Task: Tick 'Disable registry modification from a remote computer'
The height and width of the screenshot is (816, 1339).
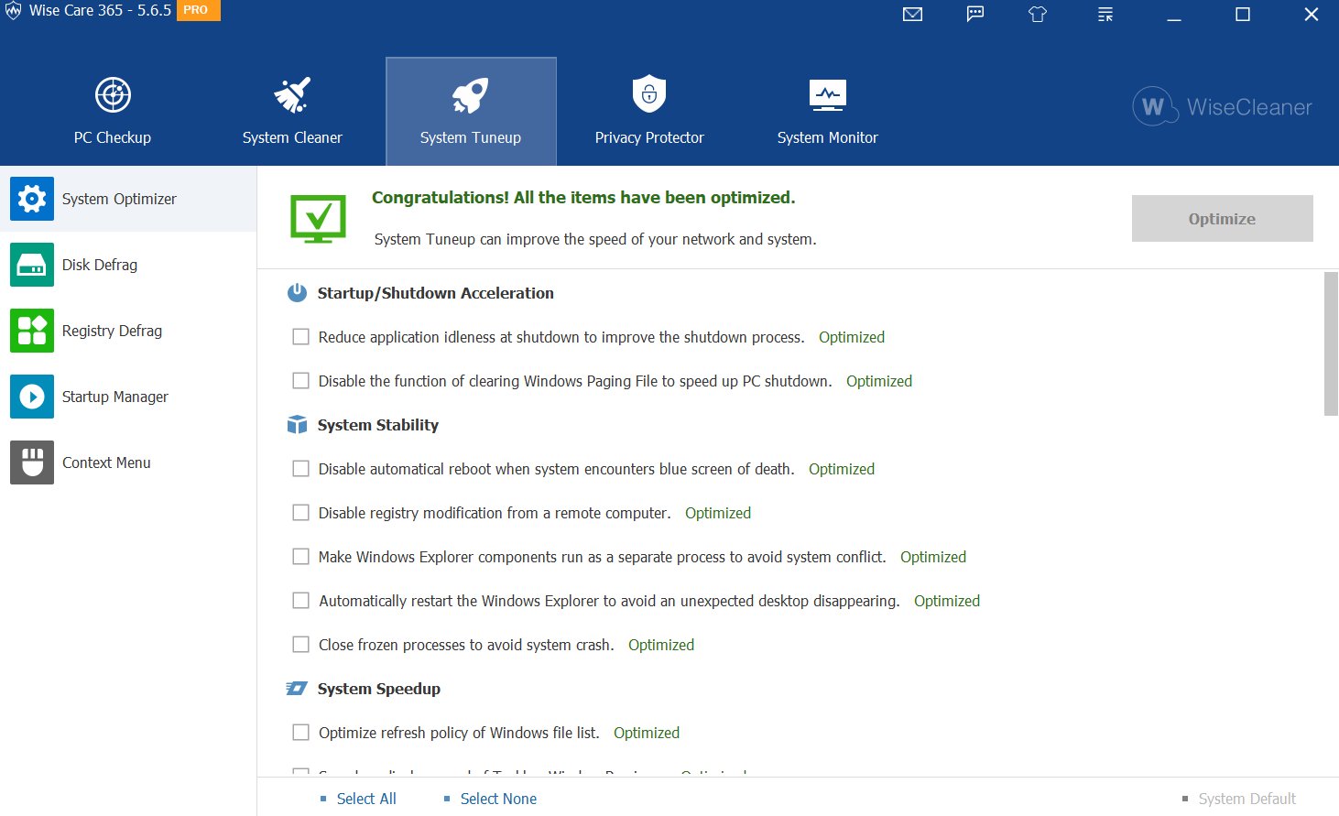Action: click(x=300, y=513)
